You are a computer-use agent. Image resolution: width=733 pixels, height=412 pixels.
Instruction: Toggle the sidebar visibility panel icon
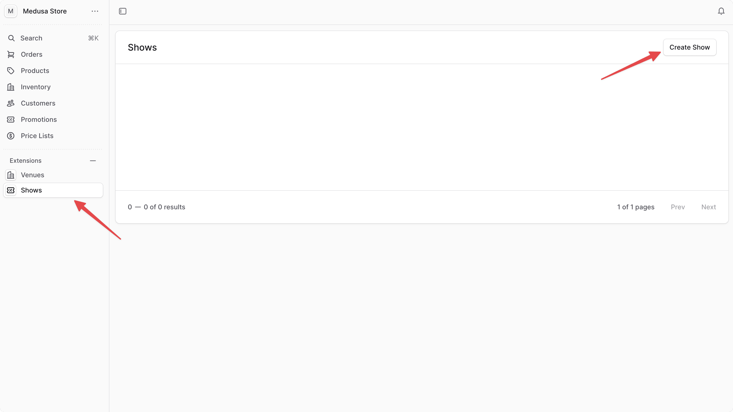click(123, 11)
